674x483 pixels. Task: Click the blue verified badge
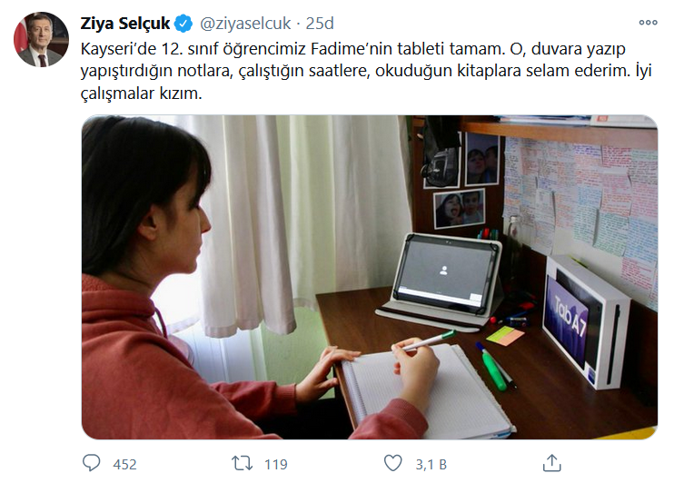point(183,24)
